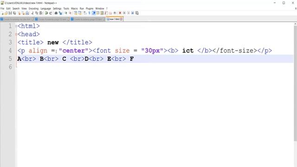
Task: Click the Copy toolbar icon
Action: coord(37,13)
